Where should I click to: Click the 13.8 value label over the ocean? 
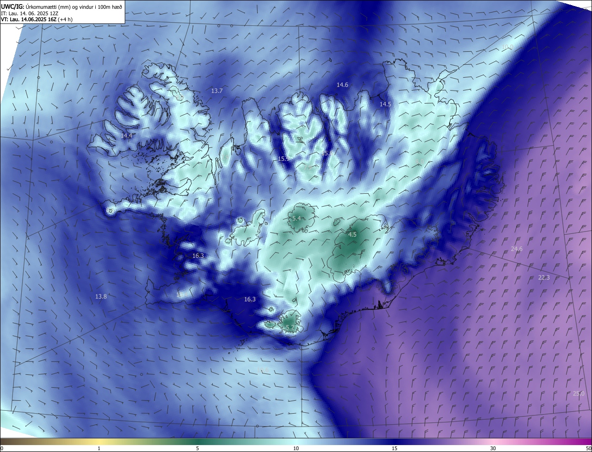(101, 296)
